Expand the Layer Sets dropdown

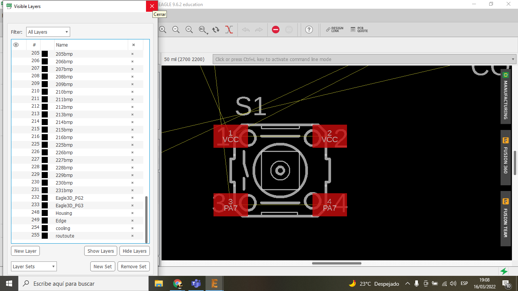pos(34,266)
